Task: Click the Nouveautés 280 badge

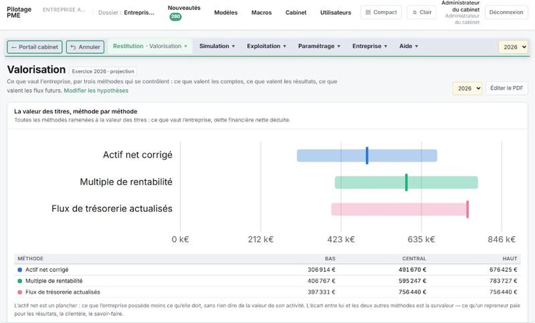Action: pyautogui.click(x=175, y=17)
